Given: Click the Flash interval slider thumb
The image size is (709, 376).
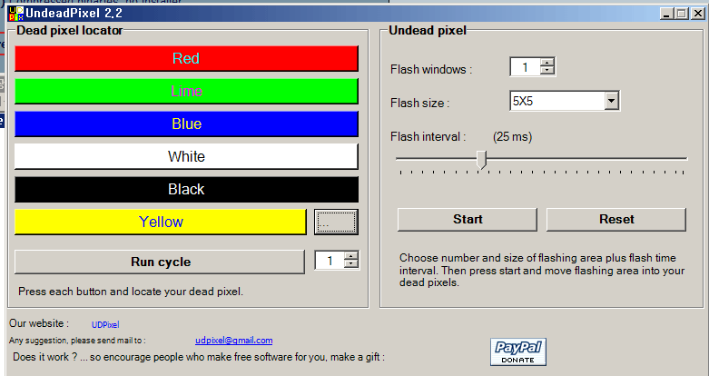Looking at the screenshot, I should tap(482, 160).
